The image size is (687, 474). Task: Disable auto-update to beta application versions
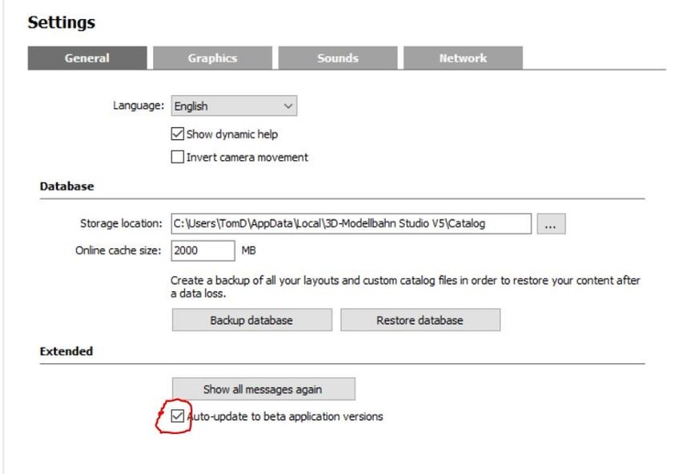(x=179, y=417)
